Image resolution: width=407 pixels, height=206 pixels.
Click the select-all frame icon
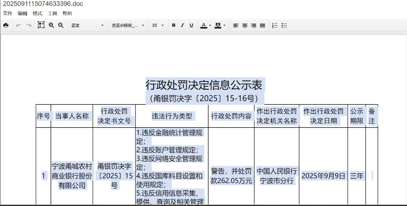41,25
